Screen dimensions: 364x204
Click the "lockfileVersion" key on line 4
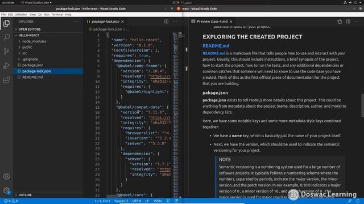(132, 50)
